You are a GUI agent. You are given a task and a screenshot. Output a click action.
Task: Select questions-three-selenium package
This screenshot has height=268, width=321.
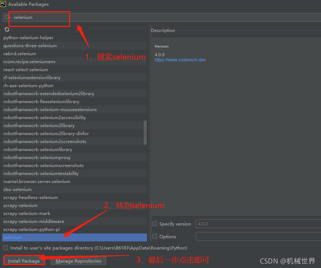coord(75,45)
